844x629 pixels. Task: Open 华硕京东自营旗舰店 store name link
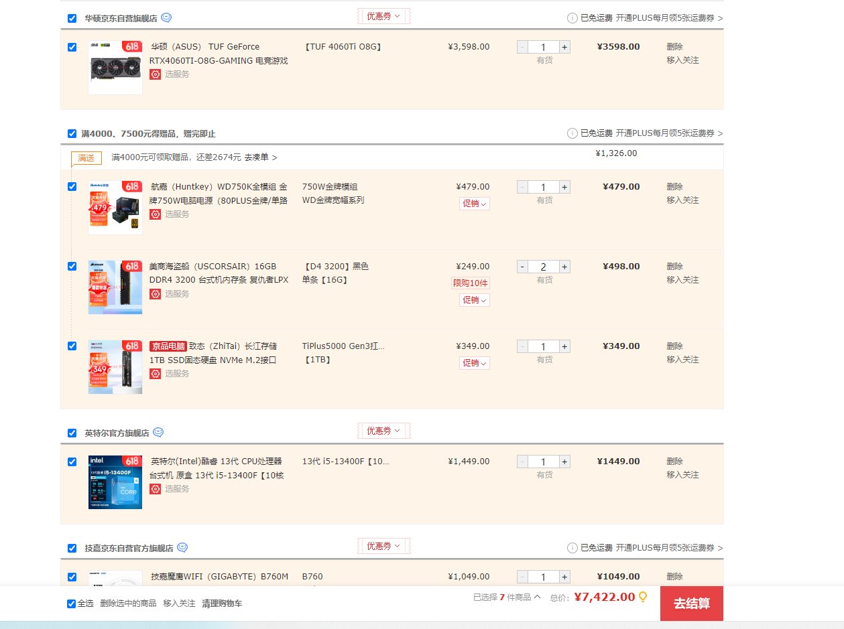click(x=120, y=18)
